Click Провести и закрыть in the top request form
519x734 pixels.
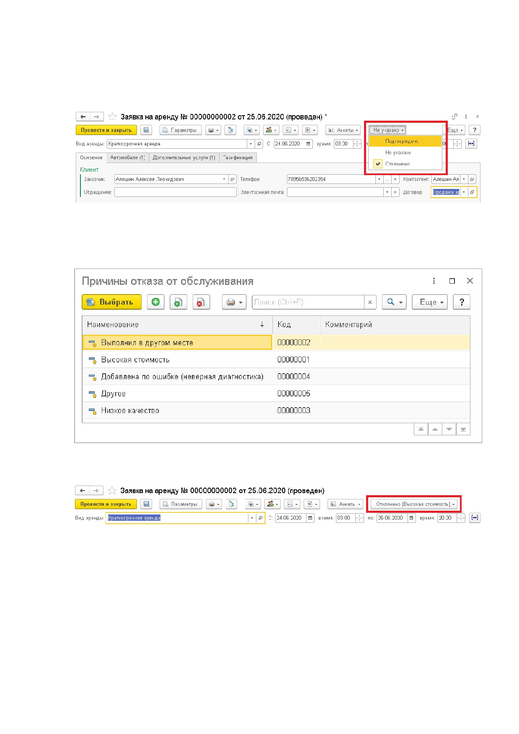click(106, 130)
